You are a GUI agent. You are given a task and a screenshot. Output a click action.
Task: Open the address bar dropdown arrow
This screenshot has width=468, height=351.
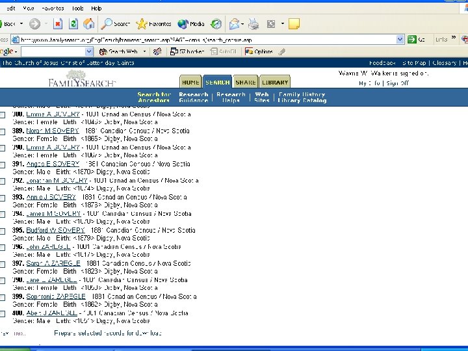(x=400, y=40)
